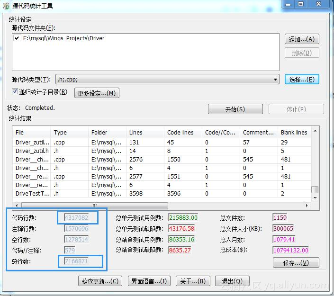334x296 pixels.
Task: Open 更多设定...(M) settings
Action: [x=97, y=93]
